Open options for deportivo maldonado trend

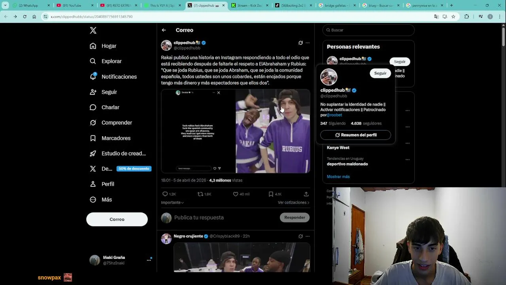pyautogui.click(x=407, y=160)
